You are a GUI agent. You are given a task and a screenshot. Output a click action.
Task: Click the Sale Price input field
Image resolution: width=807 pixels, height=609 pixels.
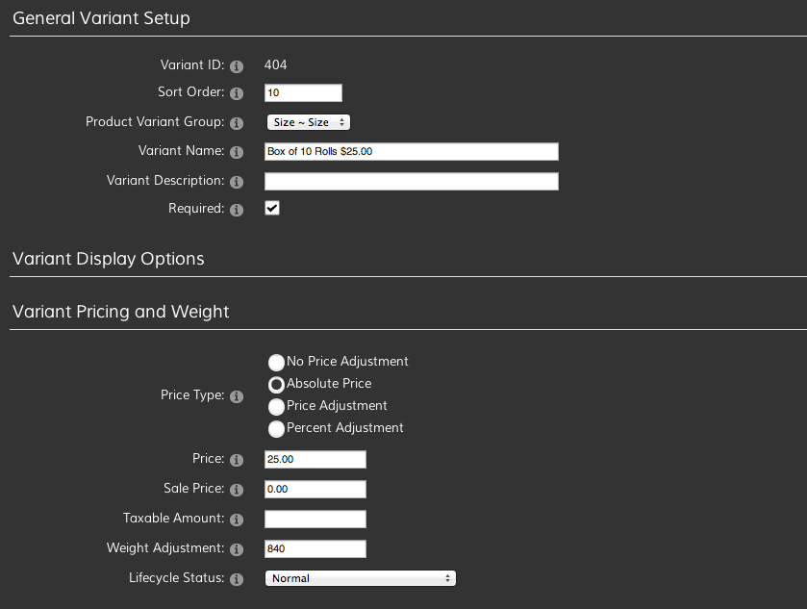[x=315, y=489]
